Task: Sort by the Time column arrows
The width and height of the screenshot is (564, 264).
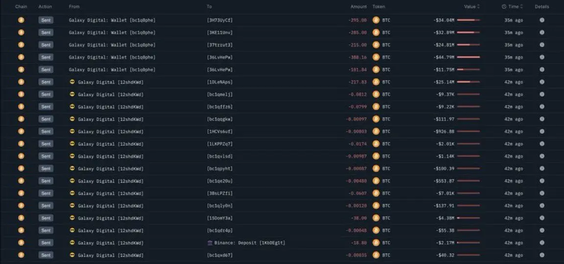Action: click(x=521, y=7)
